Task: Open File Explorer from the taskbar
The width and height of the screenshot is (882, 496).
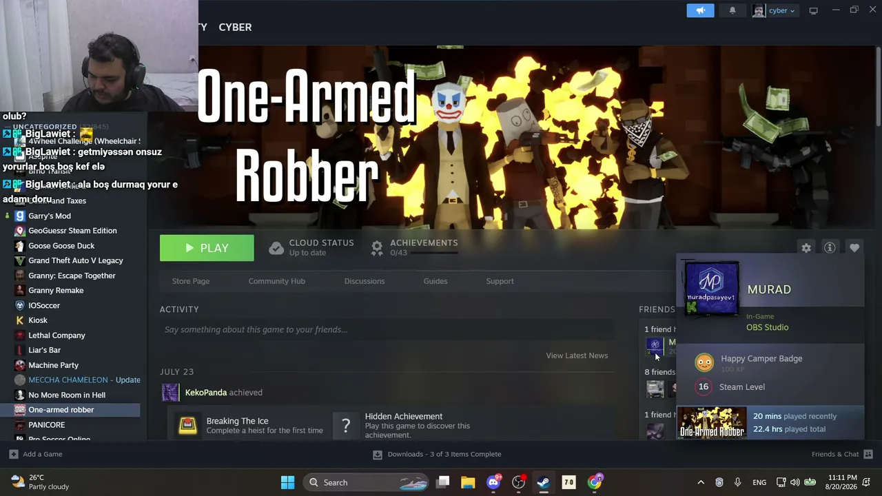Action: [x=468, y=482]
